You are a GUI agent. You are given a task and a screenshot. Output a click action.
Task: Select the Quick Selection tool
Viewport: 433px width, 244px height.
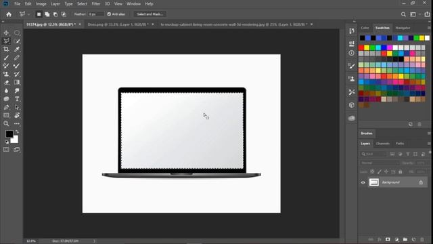[x=17, y=41]
